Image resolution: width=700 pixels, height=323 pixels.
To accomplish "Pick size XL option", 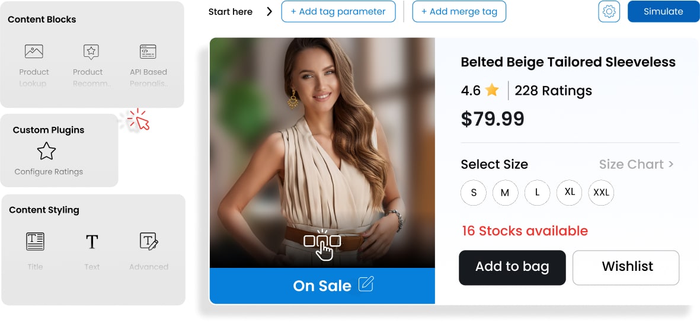I will coord(570,193).
